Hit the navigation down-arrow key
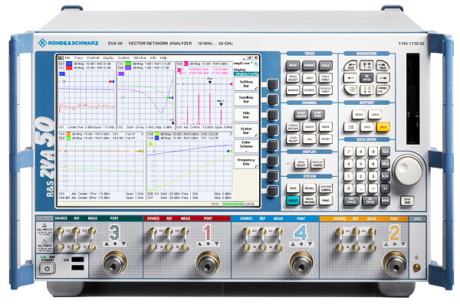 coord(366,90)
